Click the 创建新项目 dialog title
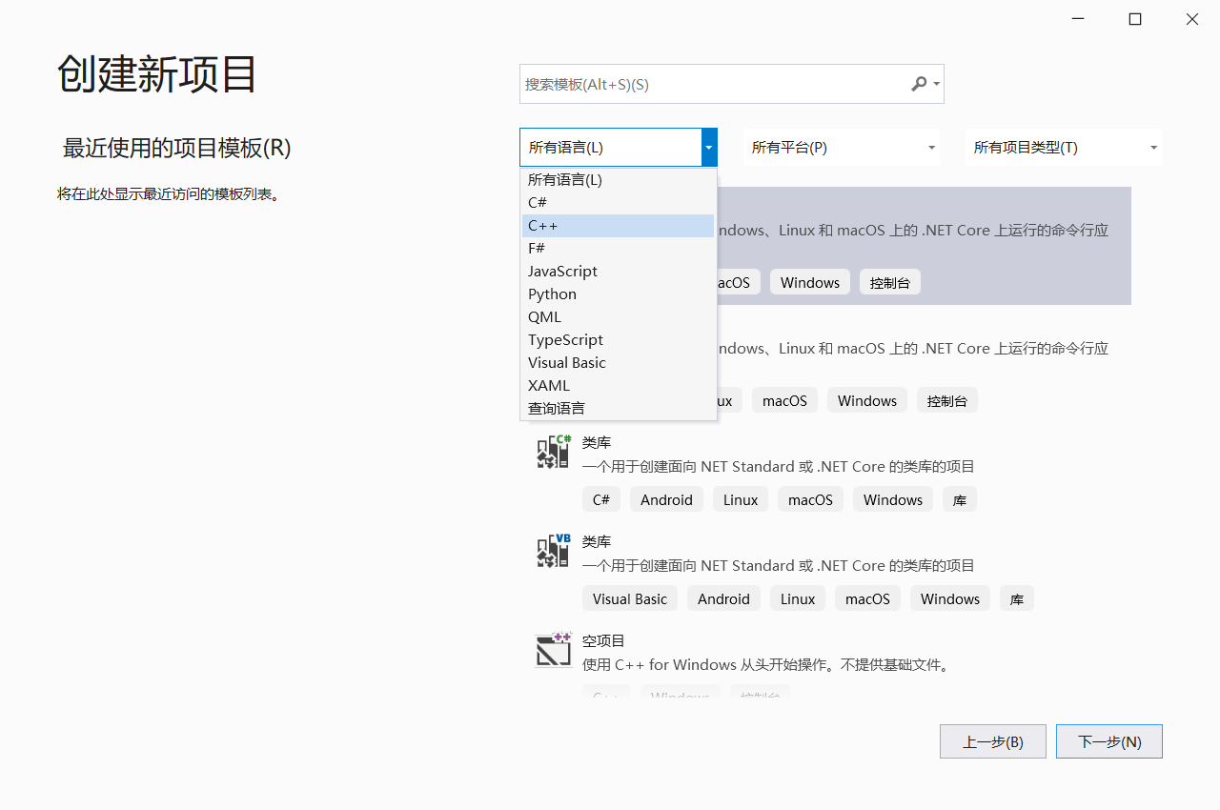Viewport: 1220px width, 810px height. coord(157,74)
